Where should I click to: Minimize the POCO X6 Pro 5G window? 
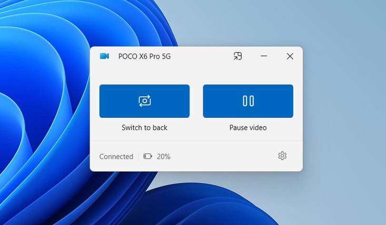click(x=264, y=56)
